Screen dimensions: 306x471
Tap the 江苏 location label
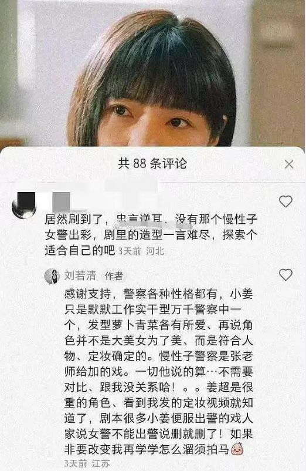(x=101, y=463)
